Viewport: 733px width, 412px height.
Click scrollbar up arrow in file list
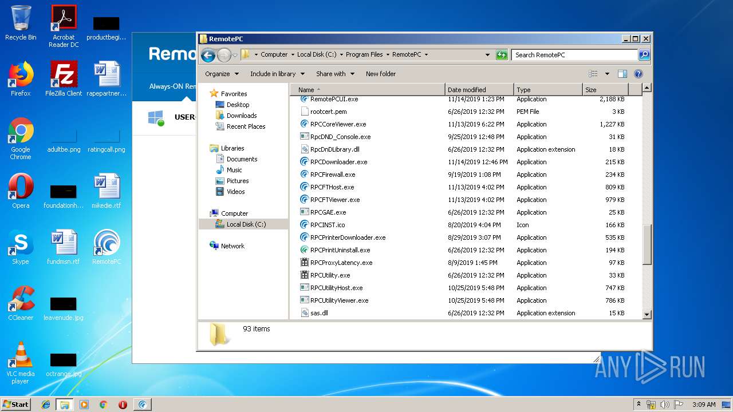point(647,88)
